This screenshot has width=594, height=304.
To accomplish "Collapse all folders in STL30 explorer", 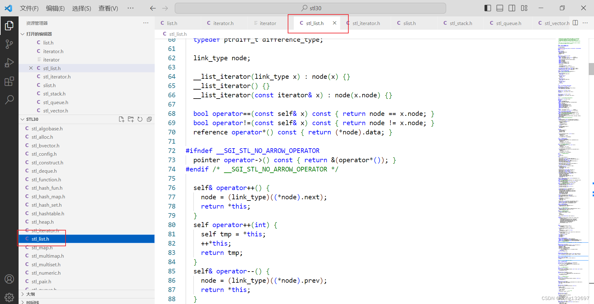I will (149, 119).
